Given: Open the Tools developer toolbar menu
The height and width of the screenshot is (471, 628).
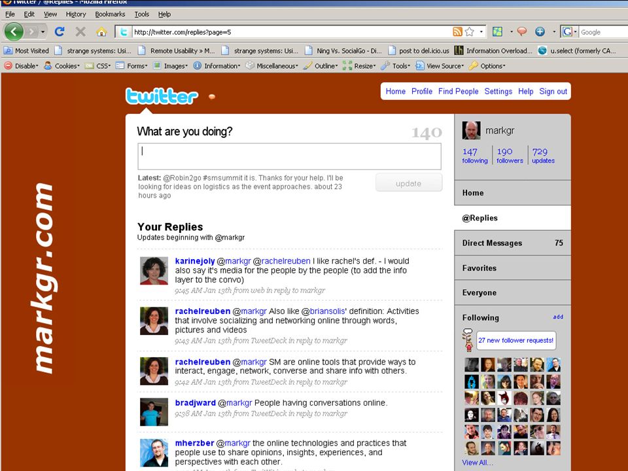Looking at the screenshot, I should click(x=396, y=65).
